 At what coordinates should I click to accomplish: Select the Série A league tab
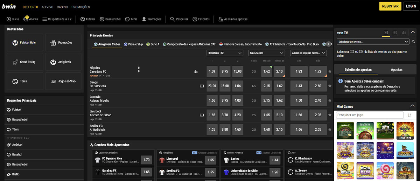coord(153,44)
